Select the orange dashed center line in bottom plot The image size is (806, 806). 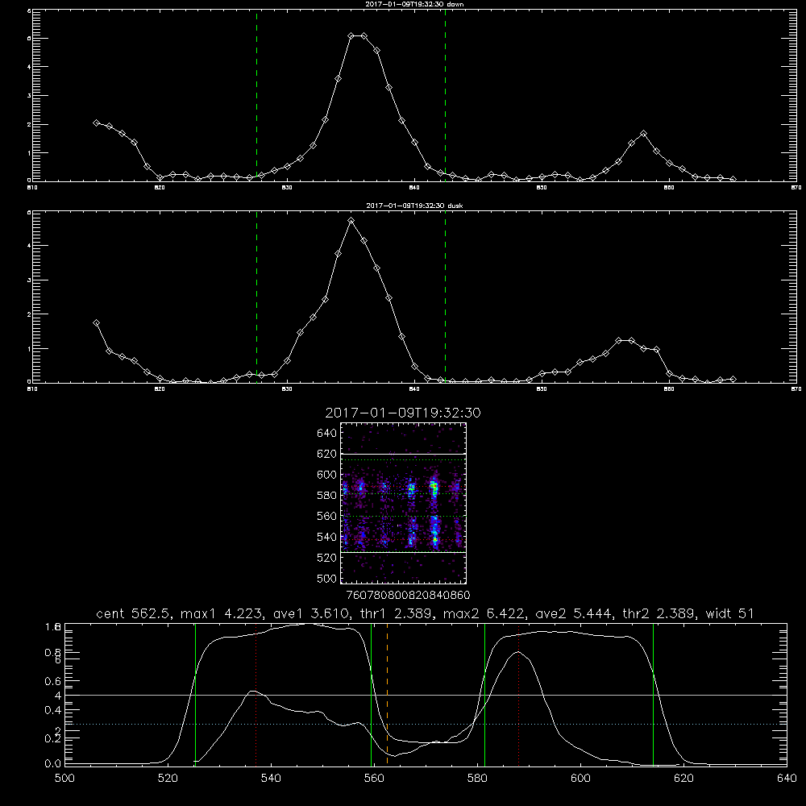click(387, 695)
